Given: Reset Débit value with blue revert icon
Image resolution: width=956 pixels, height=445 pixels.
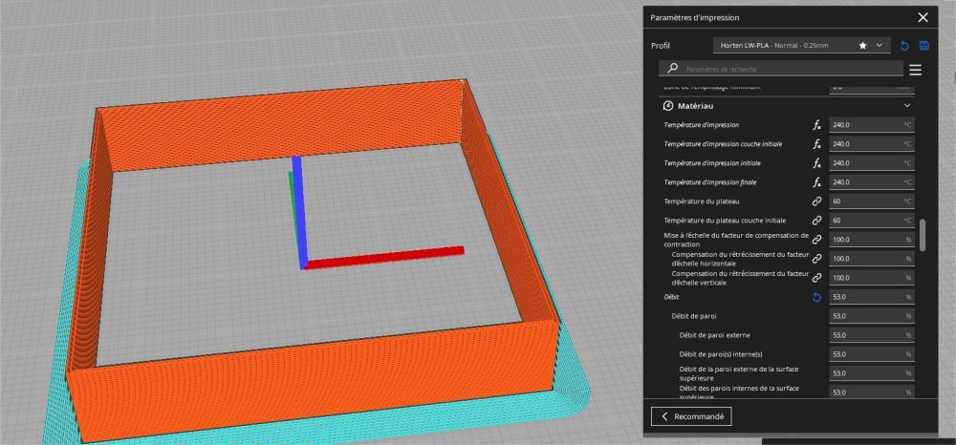Looking at the screenshot, I should click(817, 297).
